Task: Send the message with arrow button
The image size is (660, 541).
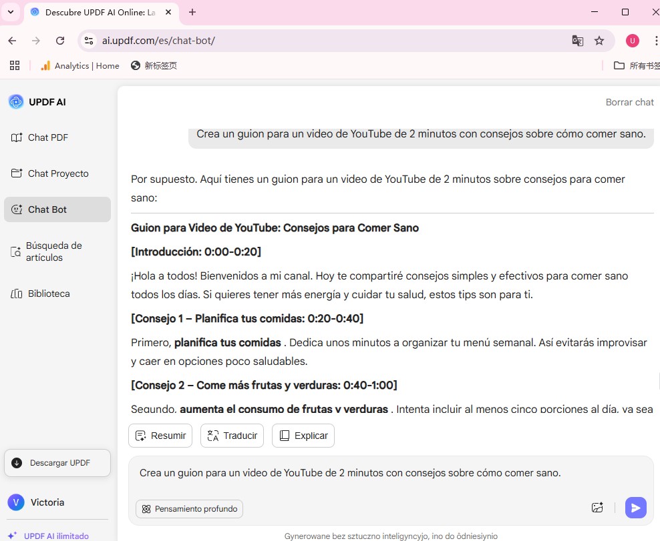Action: pos(635,508)
